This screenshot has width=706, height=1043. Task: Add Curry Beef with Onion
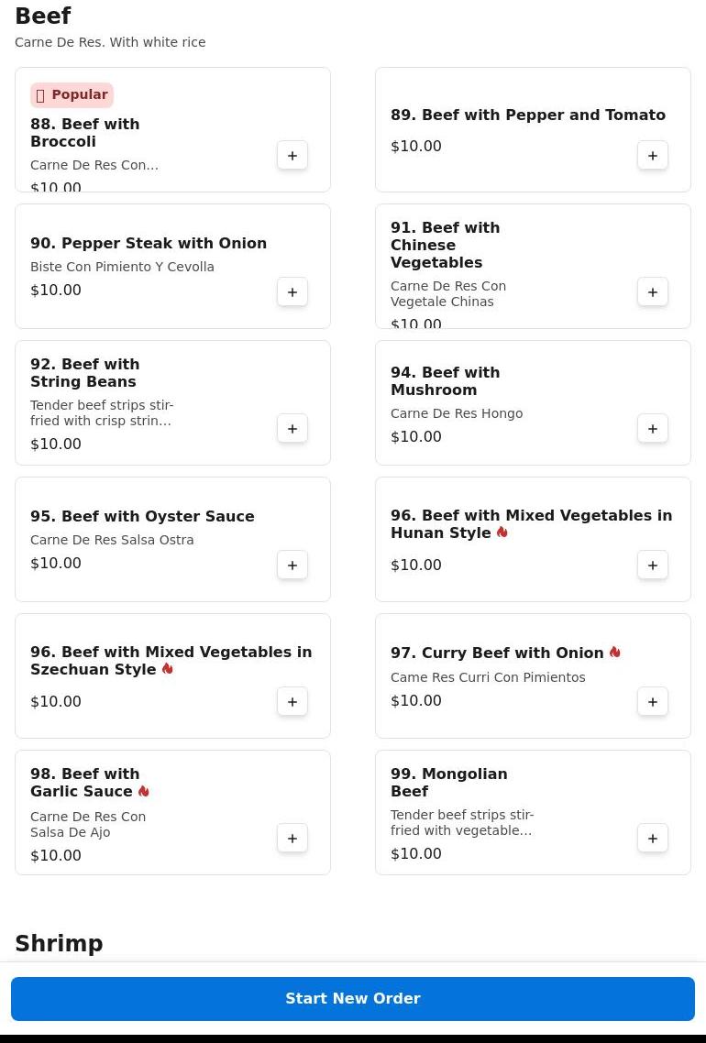tap(653, 702)
